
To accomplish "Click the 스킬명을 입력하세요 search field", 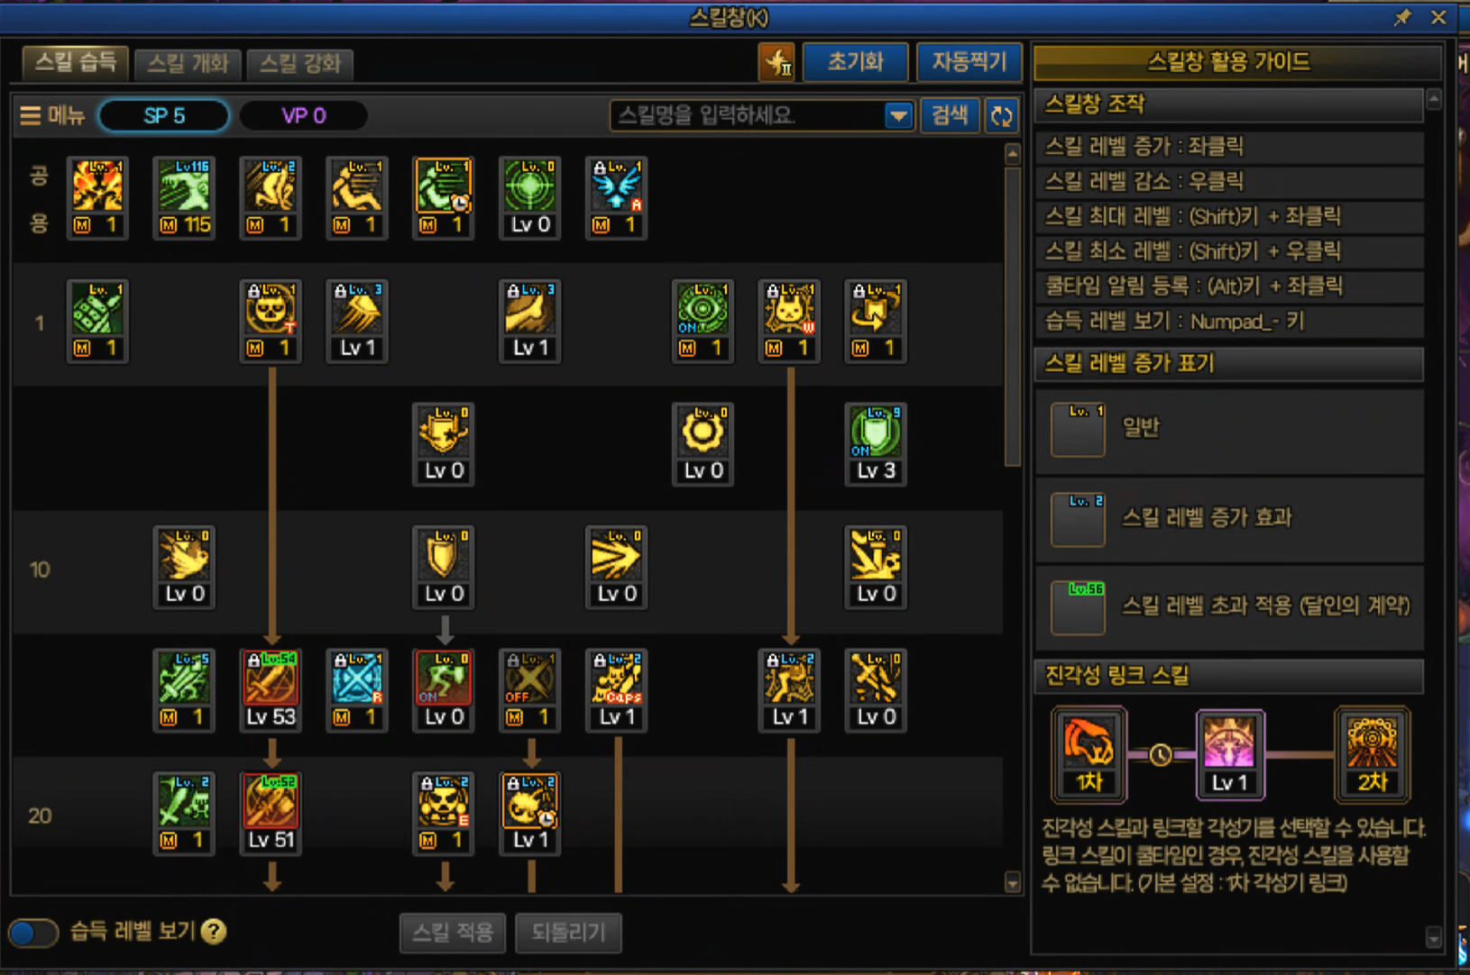I will coord(749,115).
